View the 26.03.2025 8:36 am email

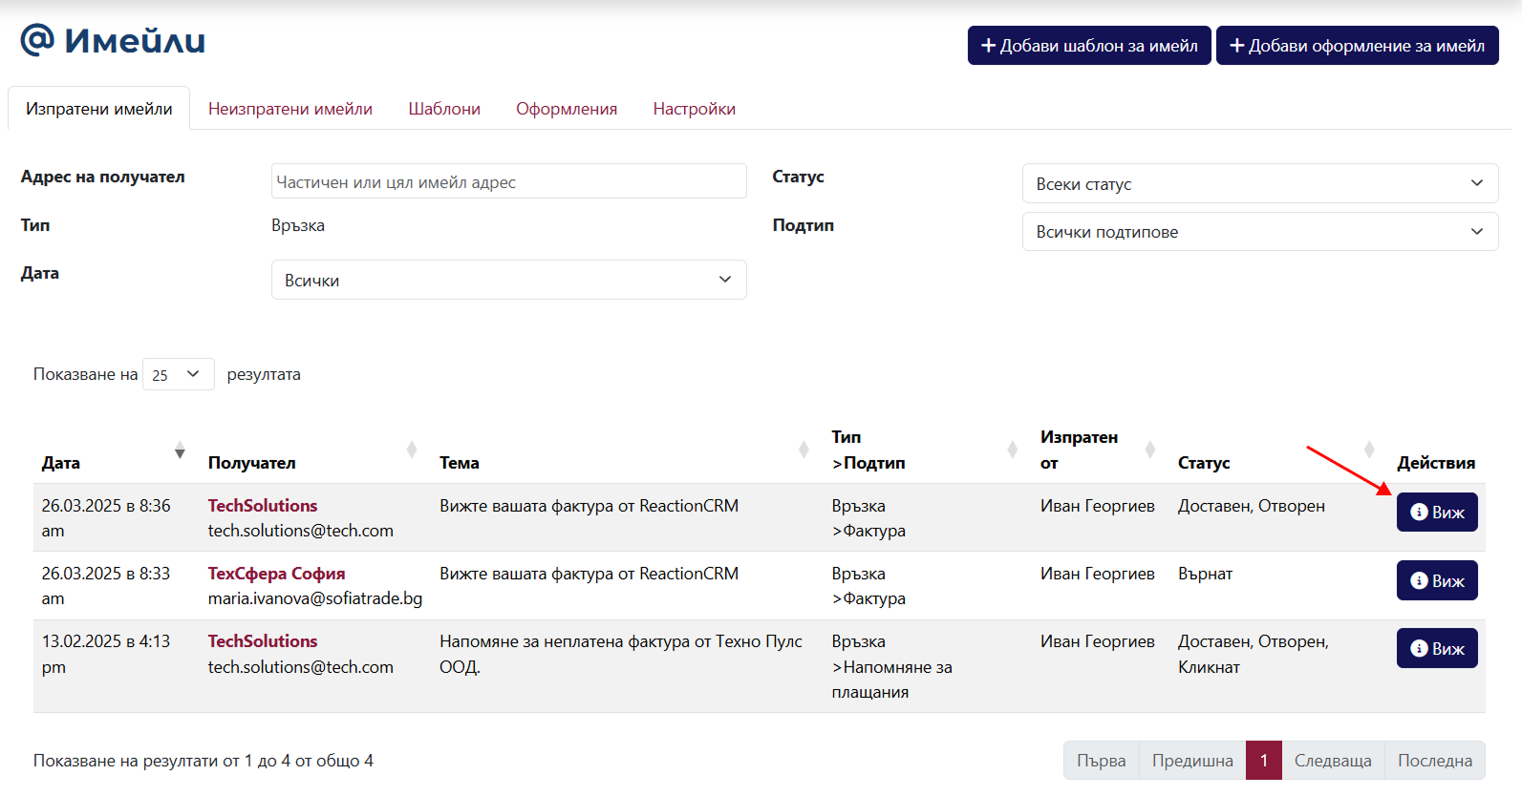[1437, 513]
